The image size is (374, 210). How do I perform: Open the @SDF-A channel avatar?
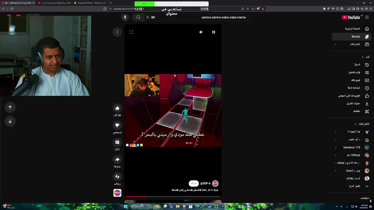click(215, 183)
